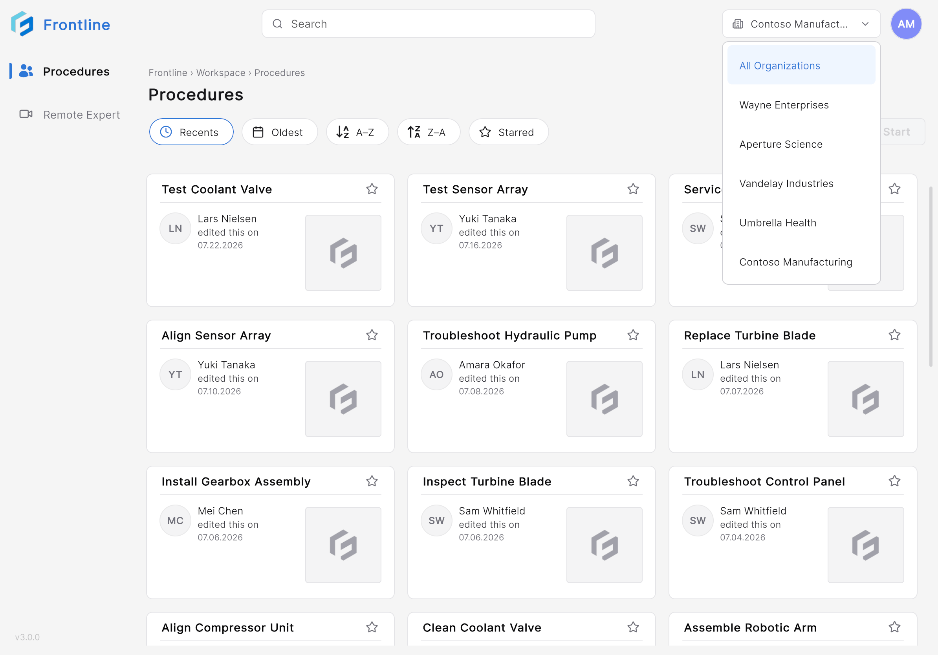
Task: Open the Replace Turbine Blade card title
Action: [749, 335]
